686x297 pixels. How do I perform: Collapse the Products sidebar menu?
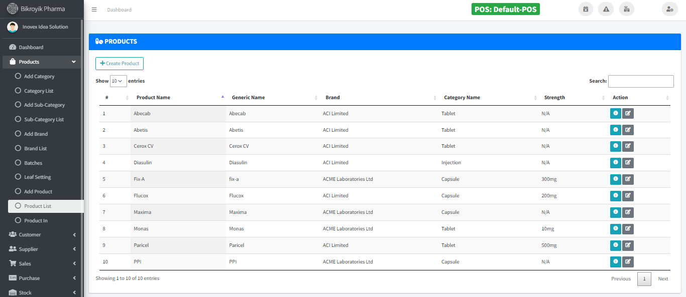[42, 62]
